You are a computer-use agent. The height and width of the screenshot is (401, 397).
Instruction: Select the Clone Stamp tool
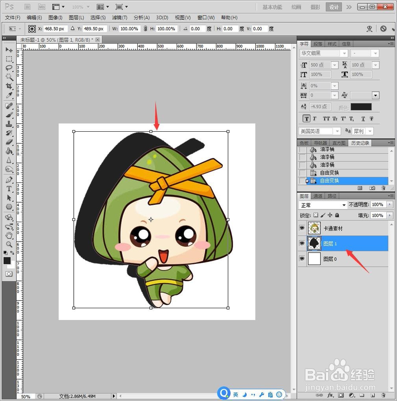[x=9, y=124]
